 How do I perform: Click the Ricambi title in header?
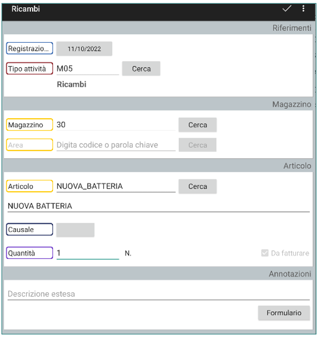tap(26, 9)
